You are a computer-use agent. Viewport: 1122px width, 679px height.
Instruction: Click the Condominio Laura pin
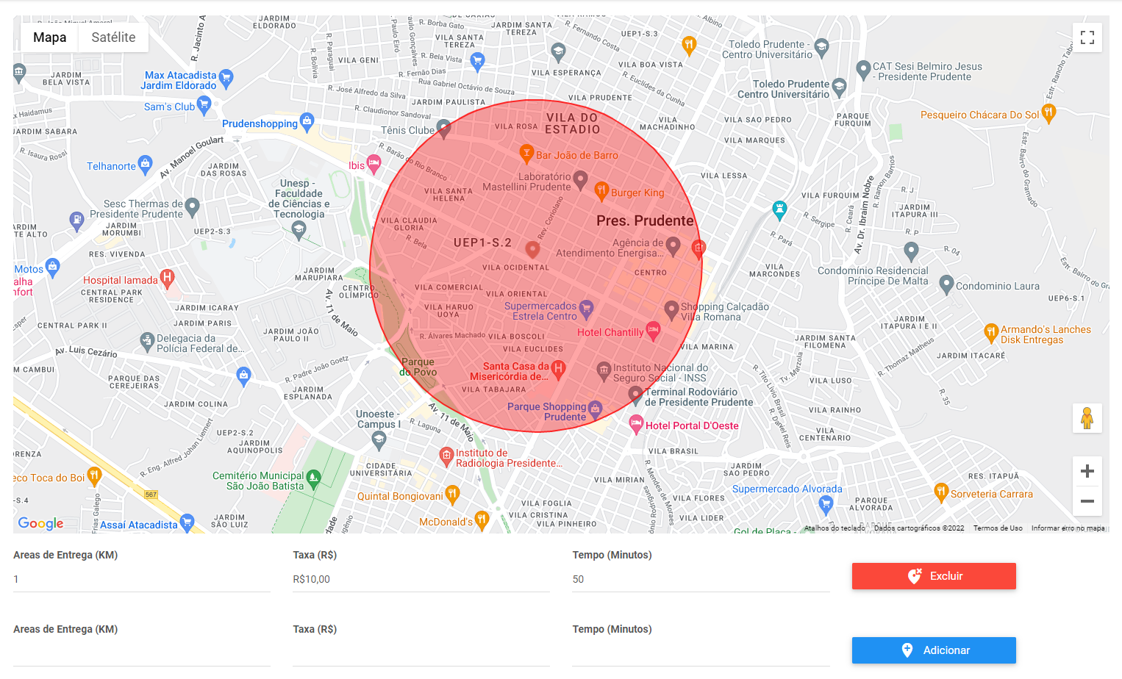pyautogui.click(x=947, y=284)
